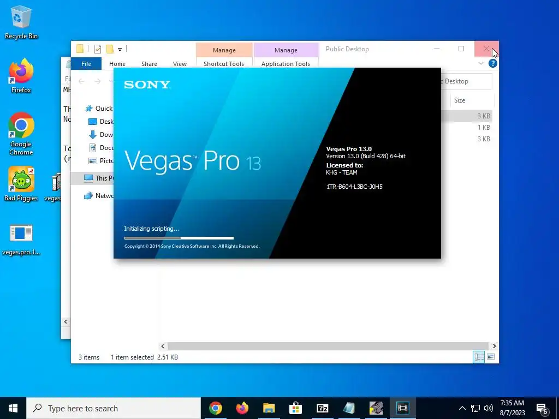Click the '3 items' status bar text
The image size is (559, 419).
[x=89, y=357]
